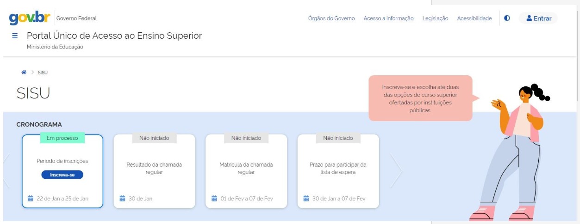Click the breadcrumb chevron separator
The image size is (580, 224).
pos(32,73)
